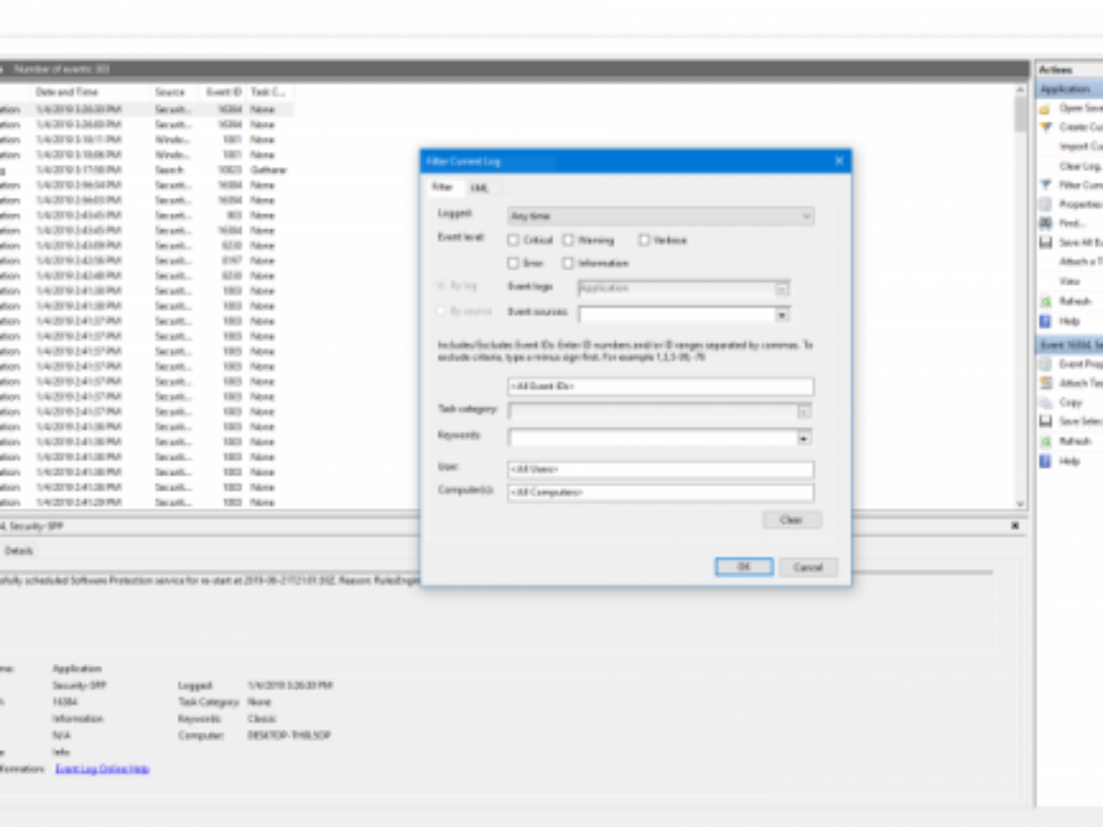Click the Copy icon in the Actions pane

coord(1045,402)
